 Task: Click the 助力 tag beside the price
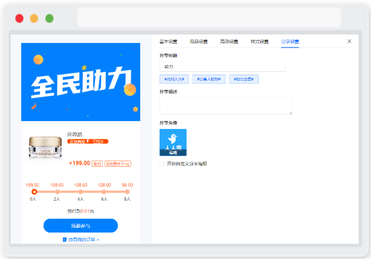[97, 164]
